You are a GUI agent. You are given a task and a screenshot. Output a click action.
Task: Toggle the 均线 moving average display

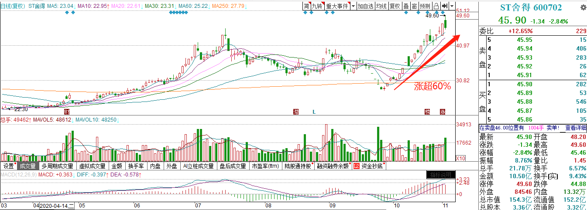[381, 6]
